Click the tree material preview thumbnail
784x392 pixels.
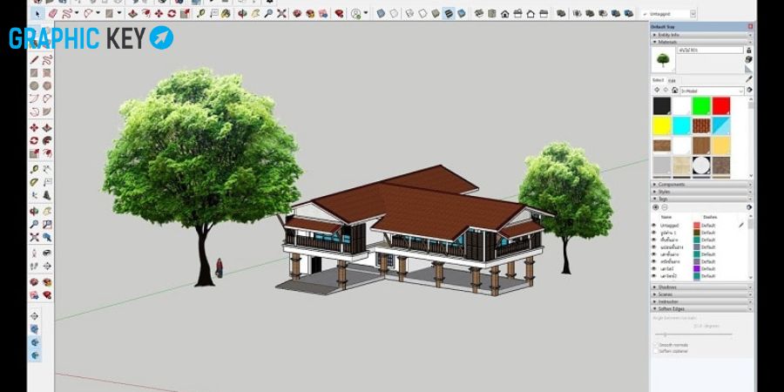(664, 60)
